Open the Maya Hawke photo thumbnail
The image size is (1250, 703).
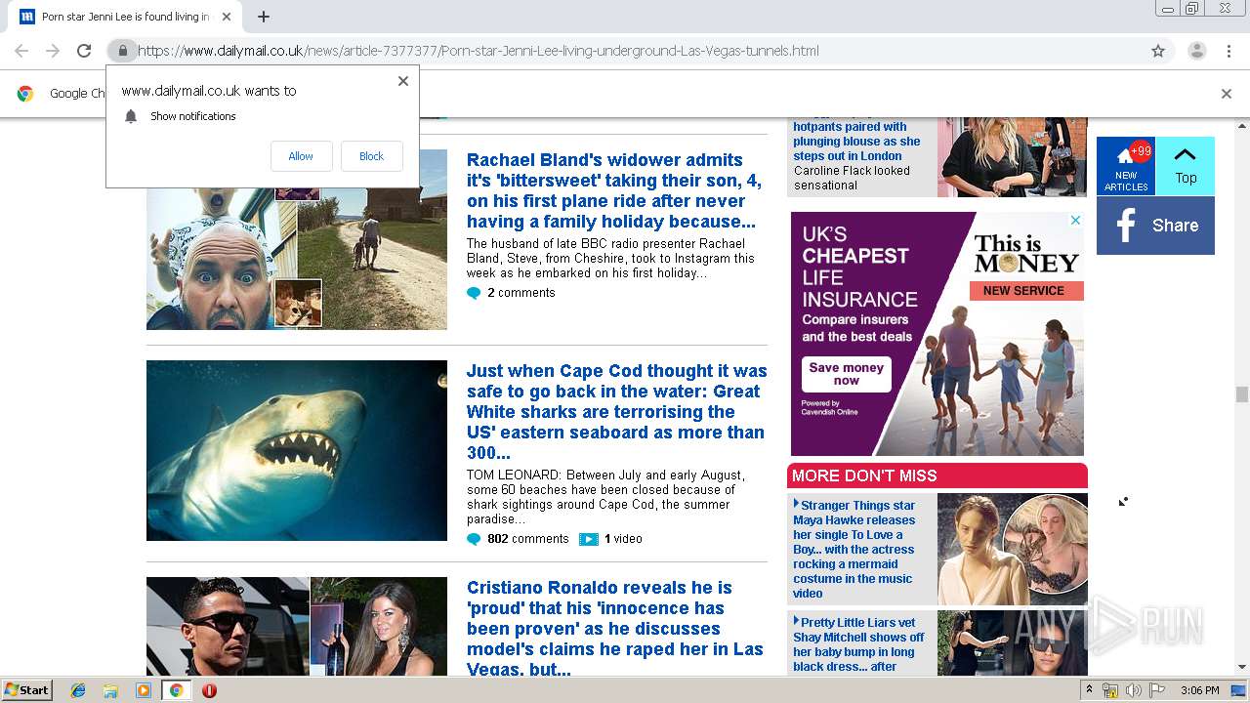point(1013,549)
